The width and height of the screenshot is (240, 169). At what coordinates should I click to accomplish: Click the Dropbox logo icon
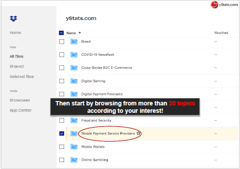(14, 18)
